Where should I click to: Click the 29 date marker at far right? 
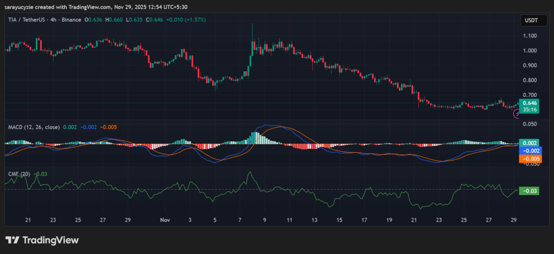click(514, 220)
